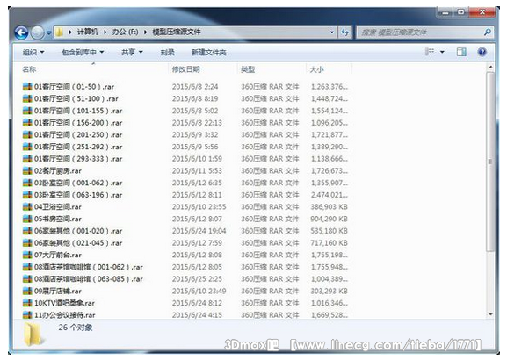This screenshot has height=360, width=507.
Task: Click the 10KTV酒吧桑拿.rar file name
Action: pyautogui.click(x=64, y=303)
